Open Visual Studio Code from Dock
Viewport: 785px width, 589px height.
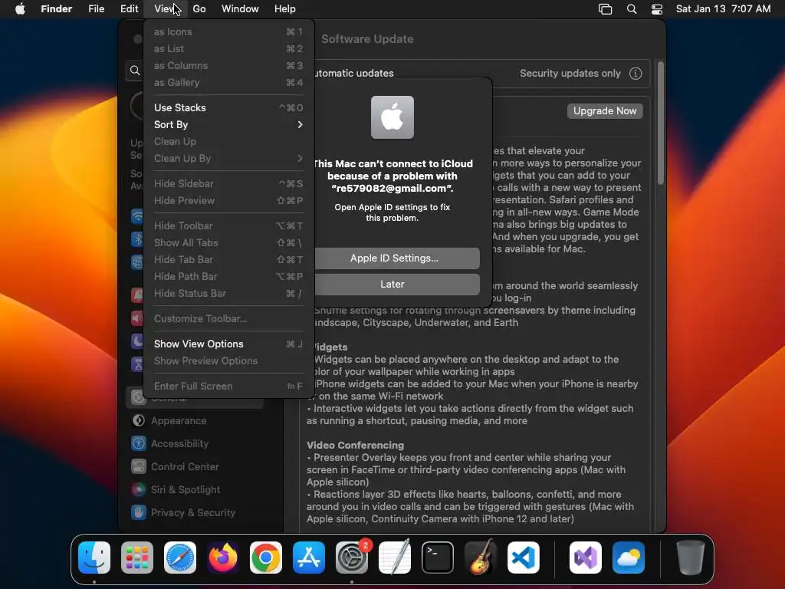click(x=523, y=558)
